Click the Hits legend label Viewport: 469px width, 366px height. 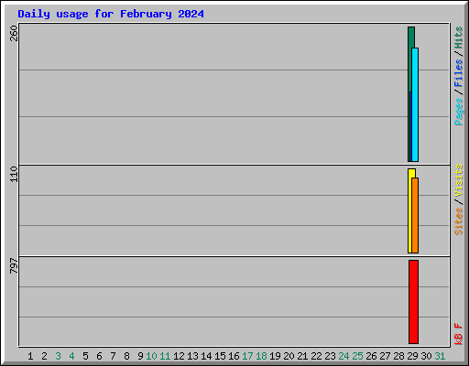458,38
